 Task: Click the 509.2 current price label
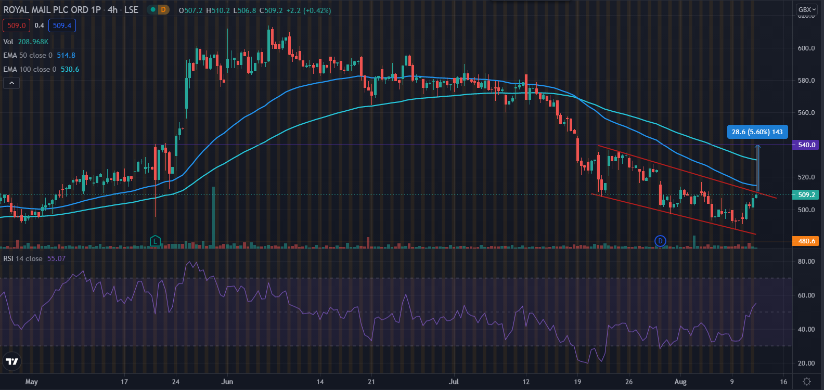[x=806, y=195]
